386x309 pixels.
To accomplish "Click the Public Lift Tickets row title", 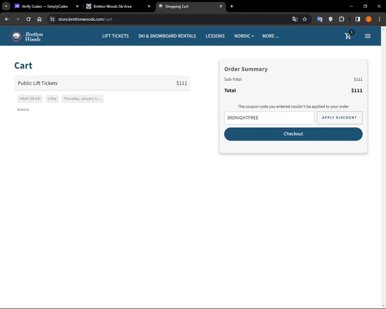I will [38, 83].
